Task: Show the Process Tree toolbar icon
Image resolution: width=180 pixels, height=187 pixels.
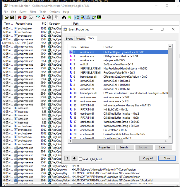Action: (56, 17)
